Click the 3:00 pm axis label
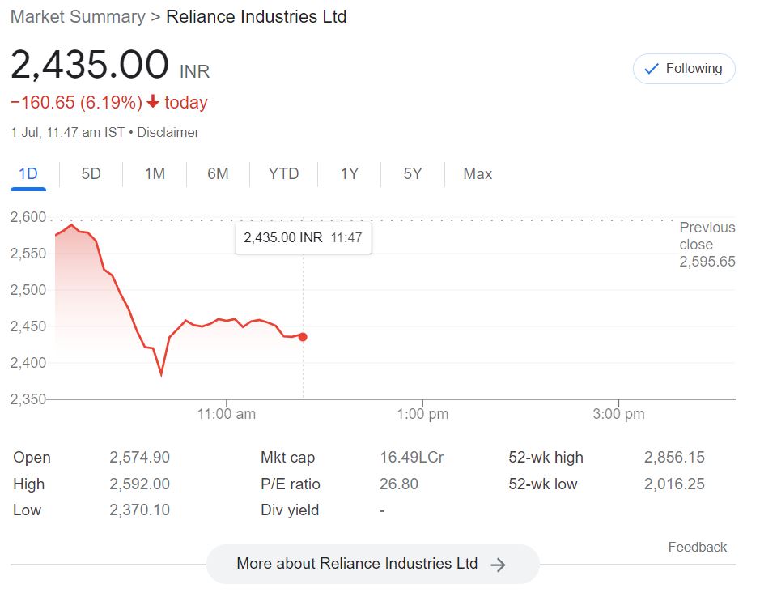Screen dimensions: 777x597 pos(618,414)
